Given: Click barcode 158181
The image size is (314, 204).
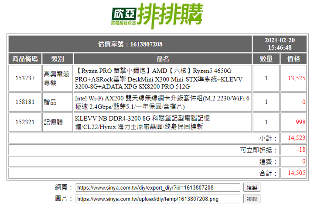Looking at the screenshot, I should pos(25,102).
